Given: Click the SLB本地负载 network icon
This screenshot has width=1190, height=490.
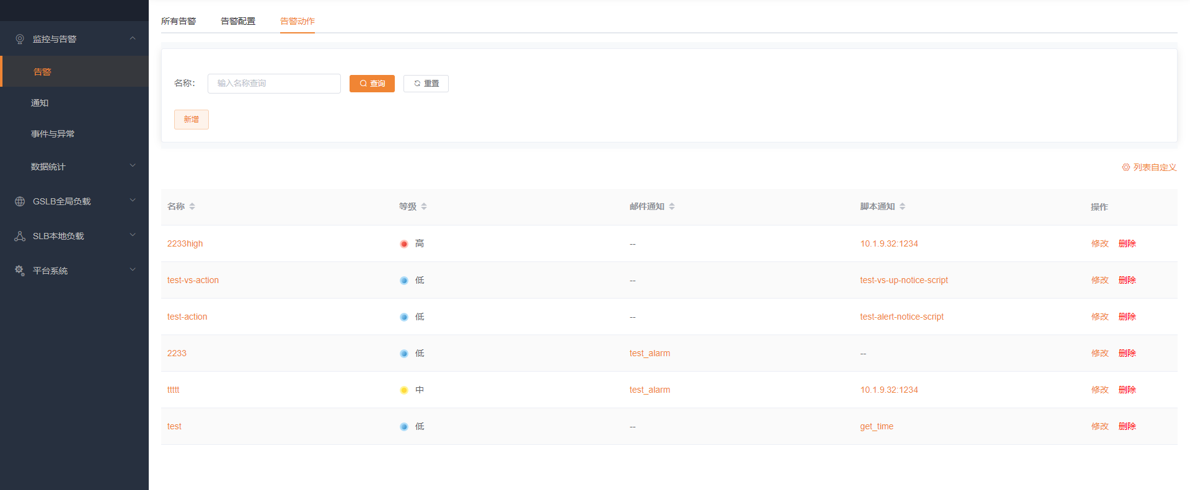Looking at the screenshot, I should pos(20,236).
